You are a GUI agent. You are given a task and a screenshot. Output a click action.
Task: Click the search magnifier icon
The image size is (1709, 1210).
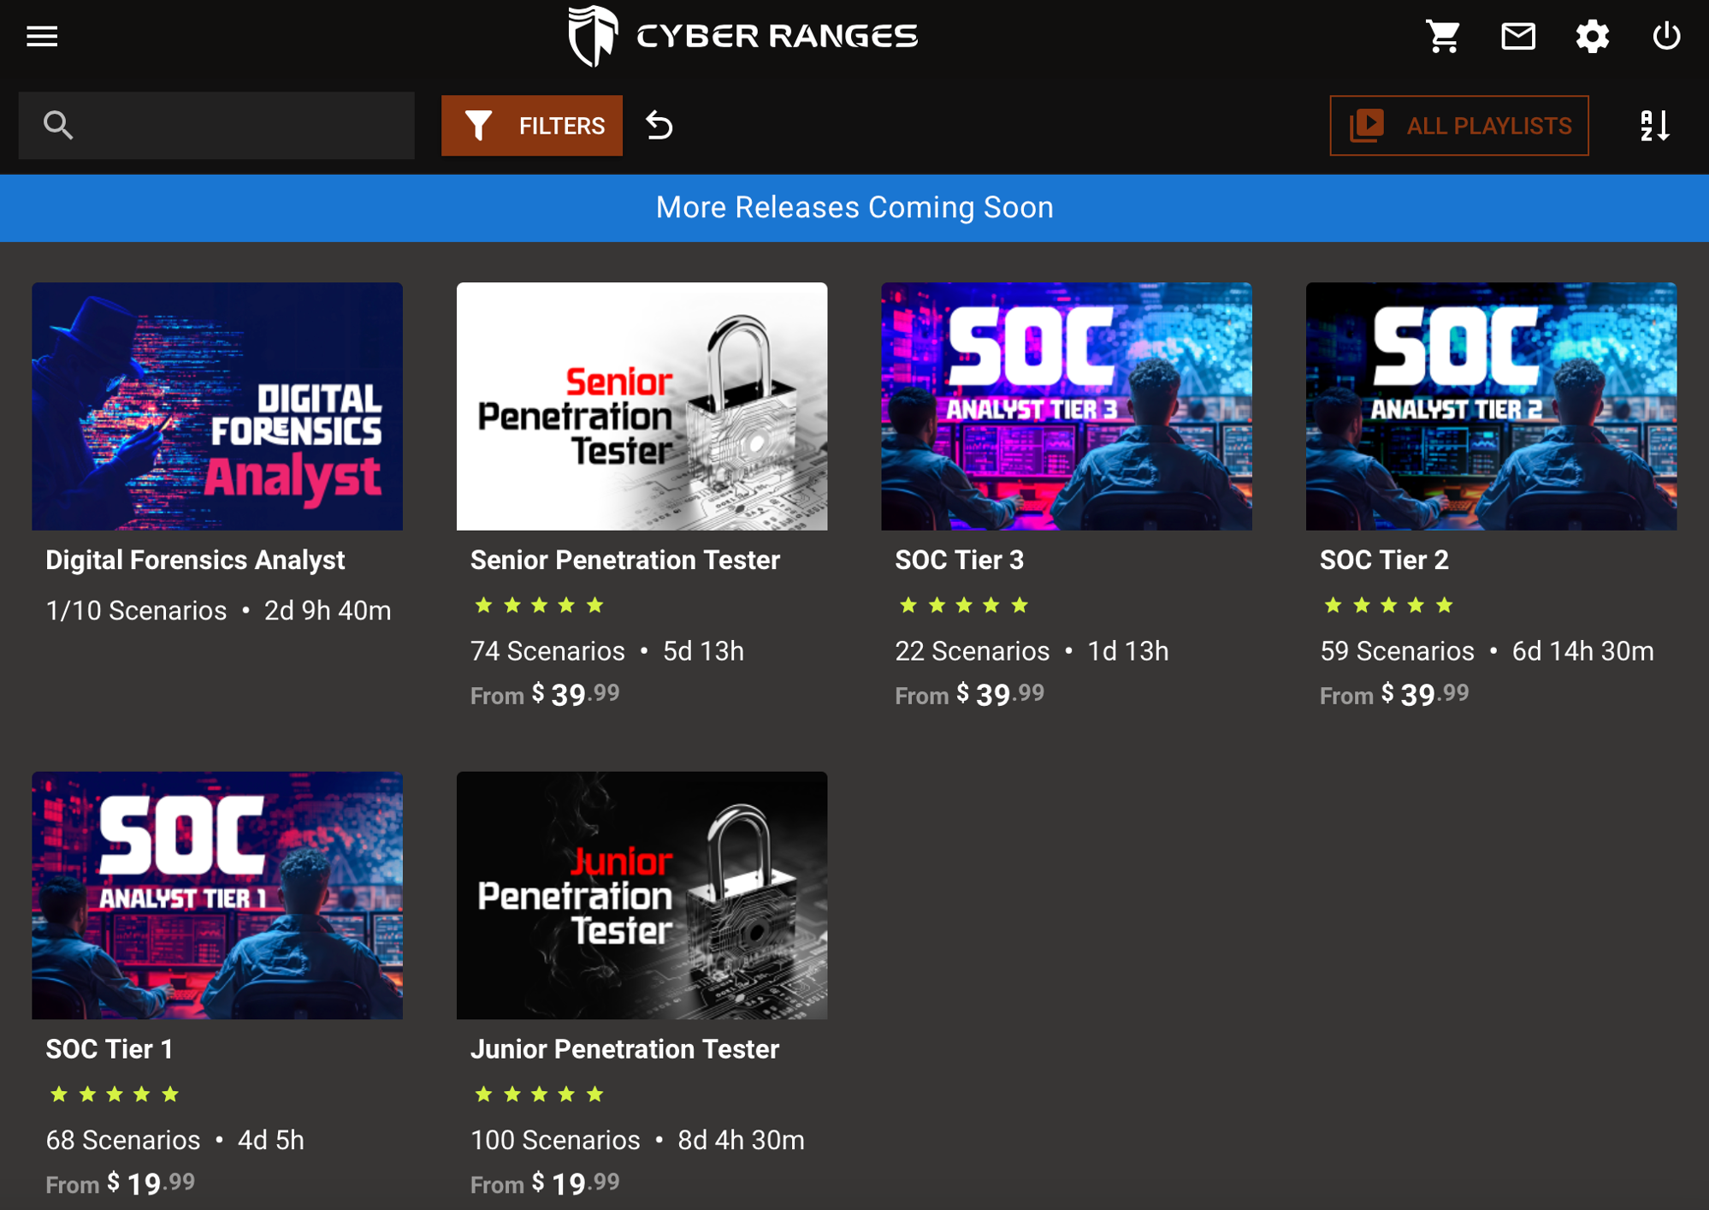(x=58, y=125)
